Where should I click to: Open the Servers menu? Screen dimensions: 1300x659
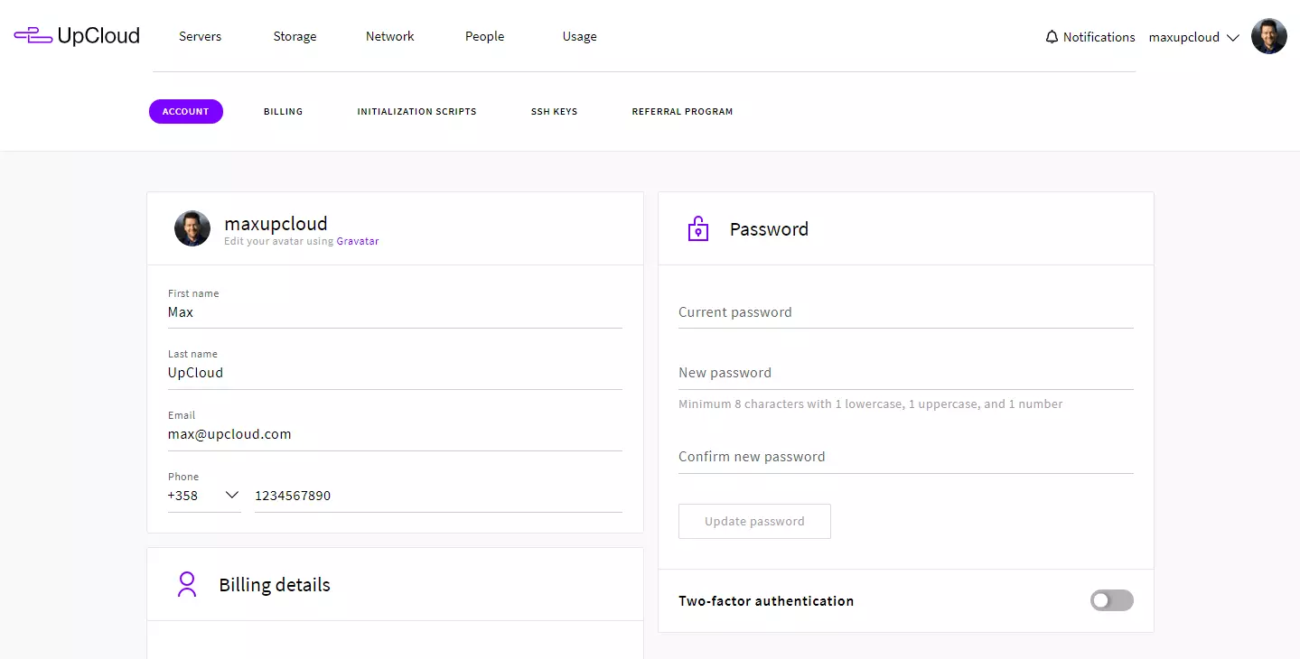tap(200, 36)
